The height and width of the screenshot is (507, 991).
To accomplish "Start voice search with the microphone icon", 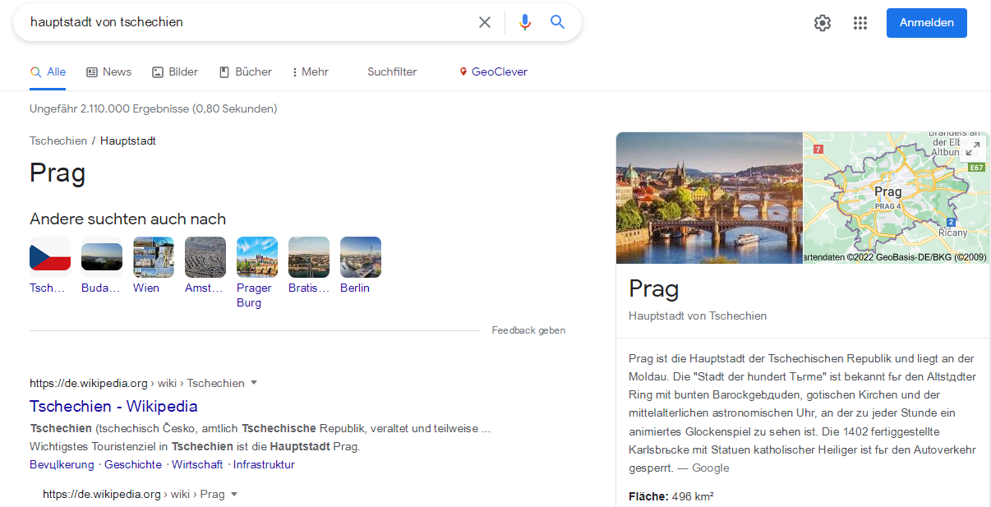I will click(525, 22).
